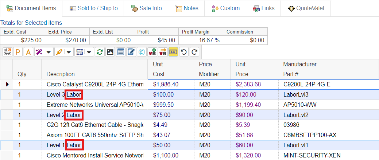Click the green refresh icon

click(99, 52)
